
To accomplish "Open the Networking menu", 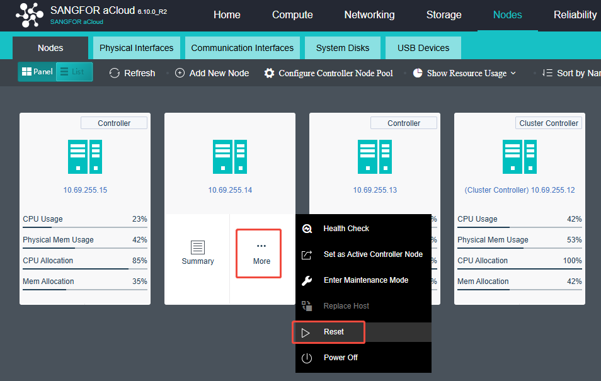I will [x=370, y=15].
